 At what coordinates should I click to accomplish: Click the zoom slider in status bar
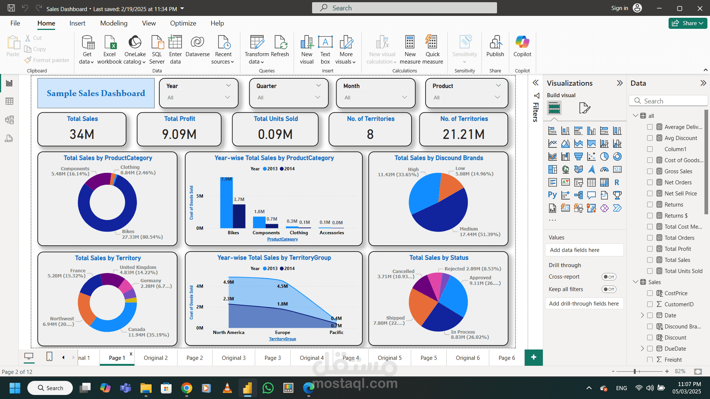[x=635, y=371]
